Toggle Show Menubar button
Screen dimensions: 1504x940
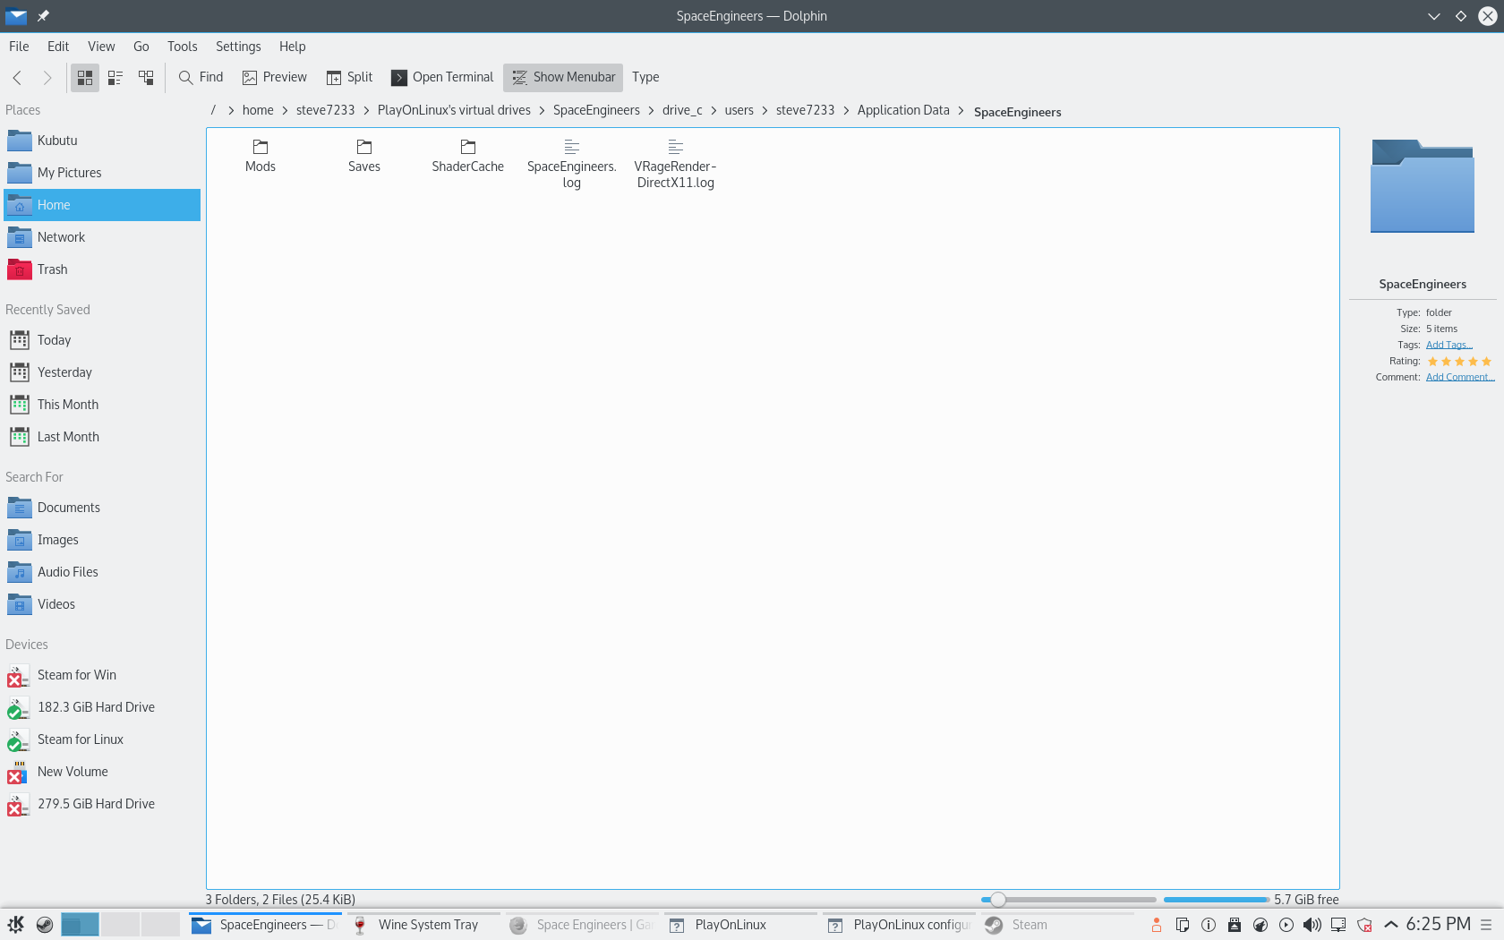[x=563, y=78]
